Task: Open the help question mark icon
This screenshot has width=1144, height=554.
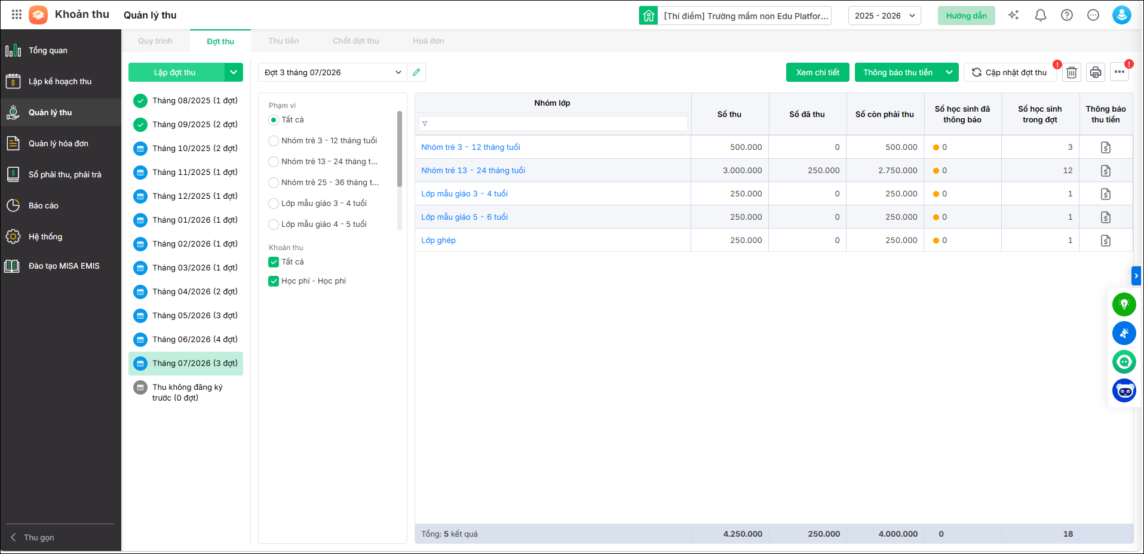Action: [1067, 16]
